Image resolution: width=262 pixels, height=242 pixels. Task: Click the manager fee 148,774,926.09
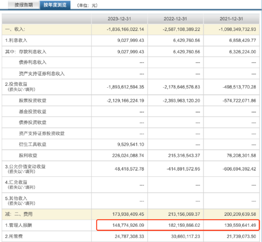click(x=128, y=225)
